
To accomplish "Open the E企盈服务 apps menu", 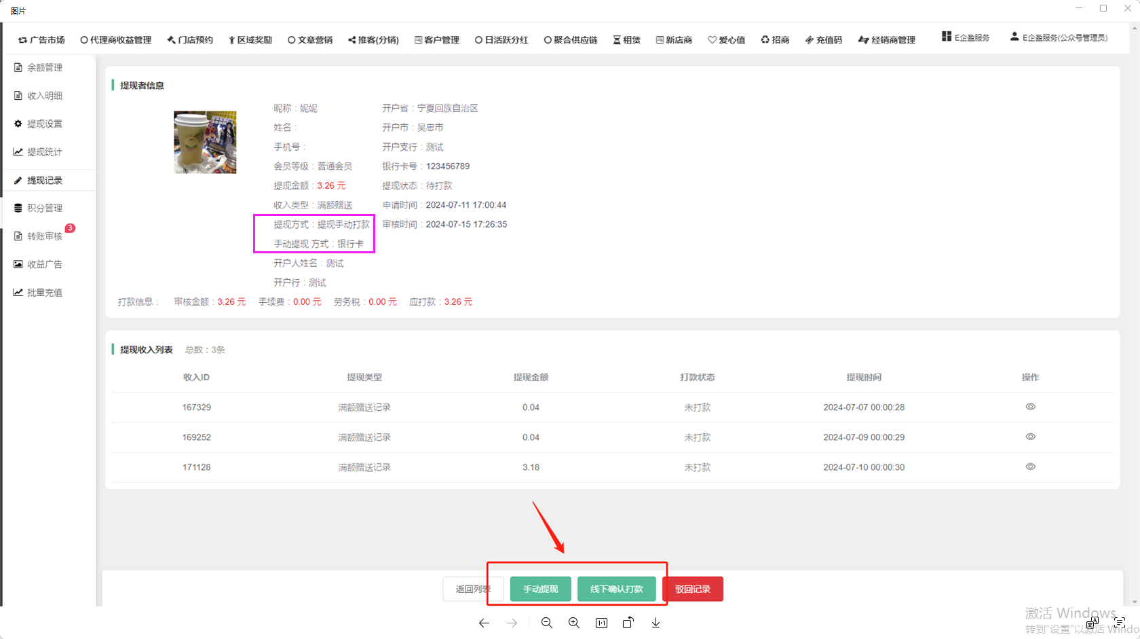I will click(x=966, y=37).
